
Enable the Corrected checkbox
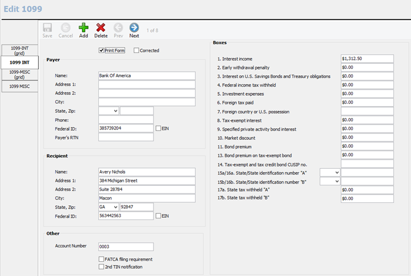pos(136,51)
